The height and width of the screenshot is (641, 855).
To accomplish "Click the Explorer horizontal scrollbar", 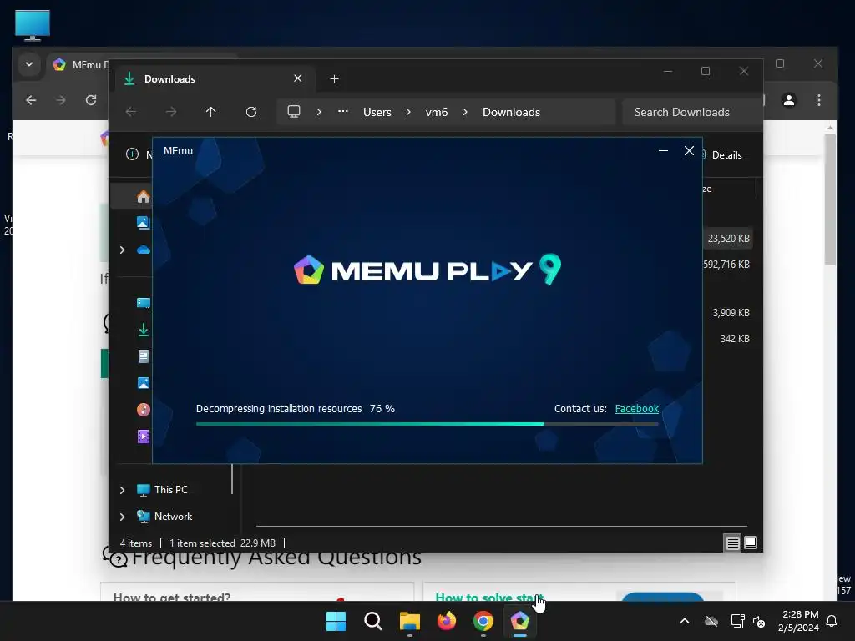I will (x=501, y=527).
